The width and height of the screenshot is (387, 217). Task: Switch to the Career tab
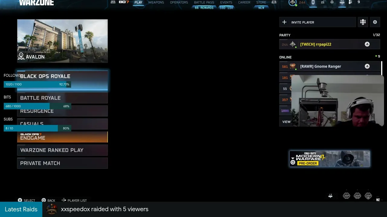click(244, 2)
